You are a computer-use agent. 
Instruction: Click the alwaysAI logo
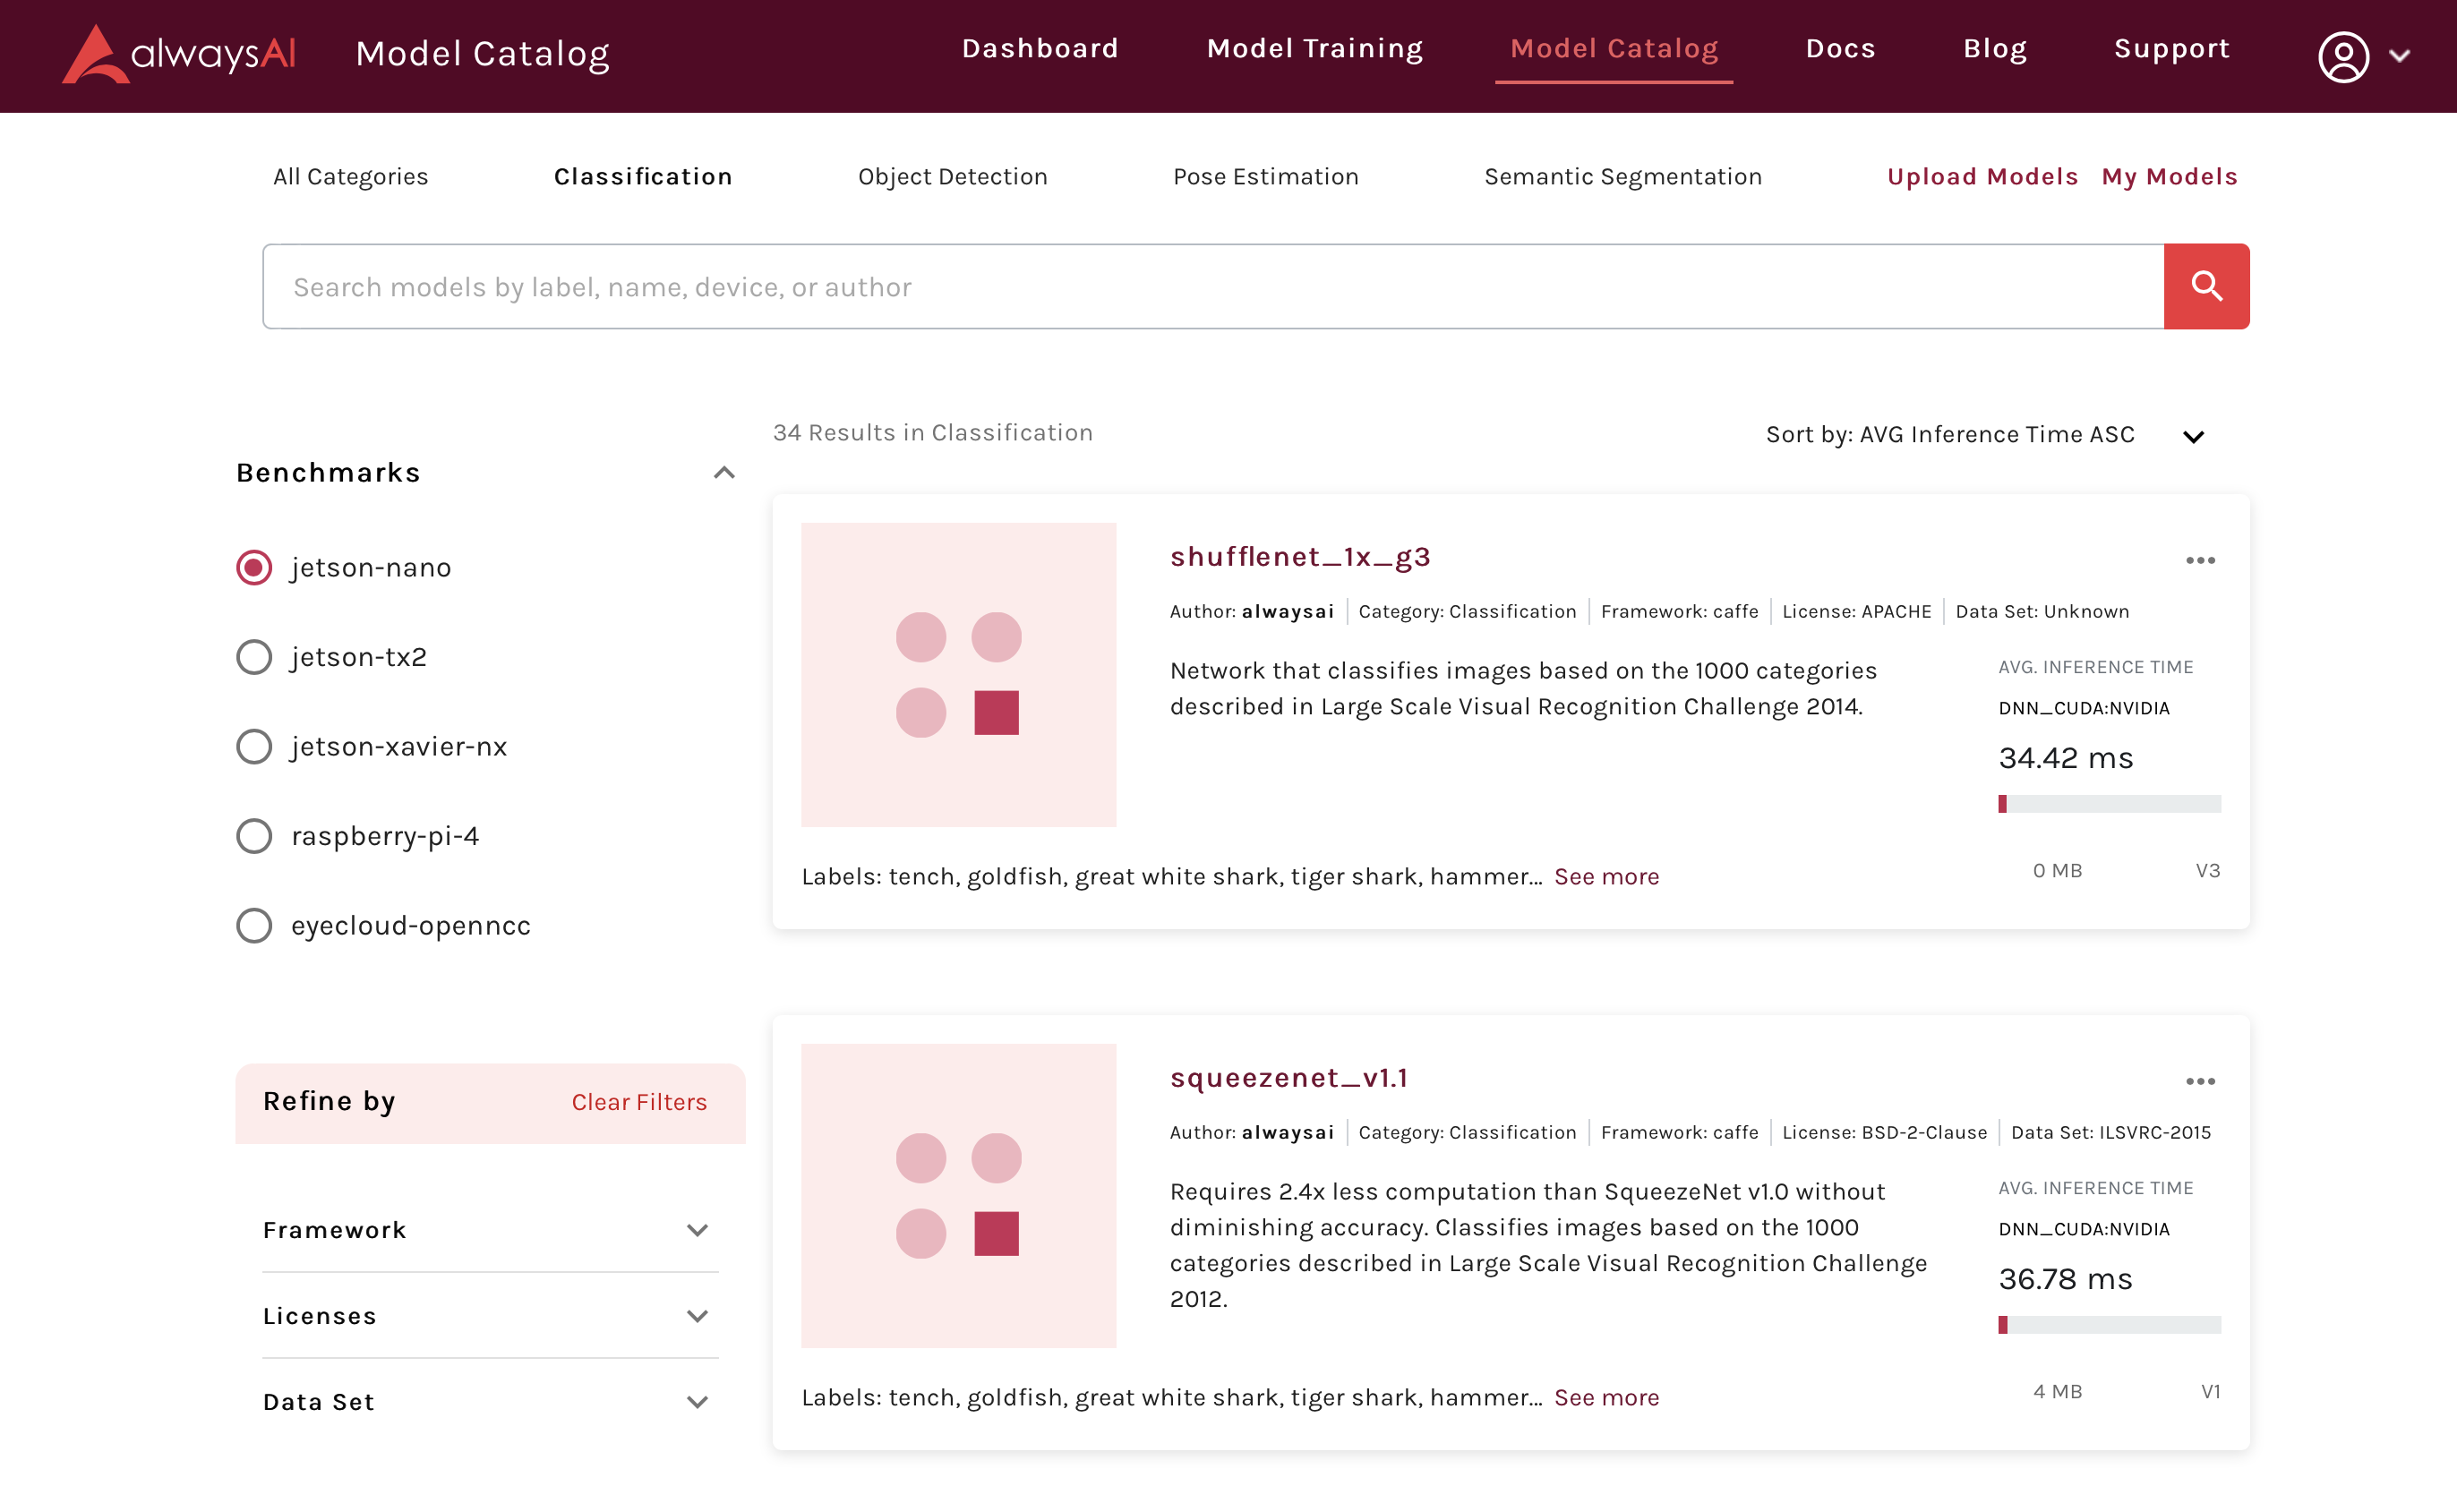[x=179, y=54]
